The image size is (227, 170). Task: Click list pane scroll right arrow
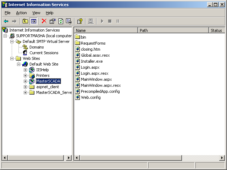tap(222, 158)
